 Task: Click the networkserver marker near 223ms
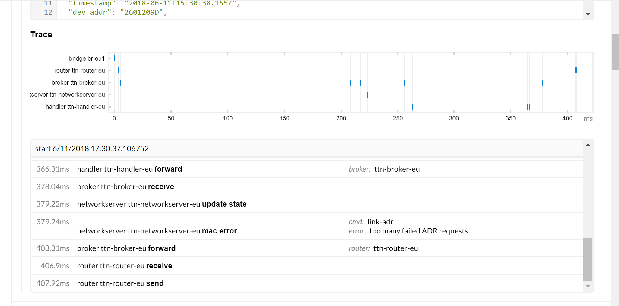[x=367, y=95]
